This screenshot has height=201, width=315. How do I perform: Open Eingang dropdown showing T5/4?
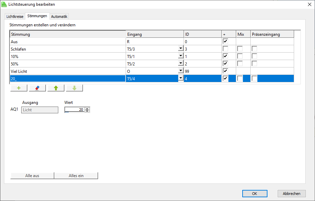click(181, 78)
